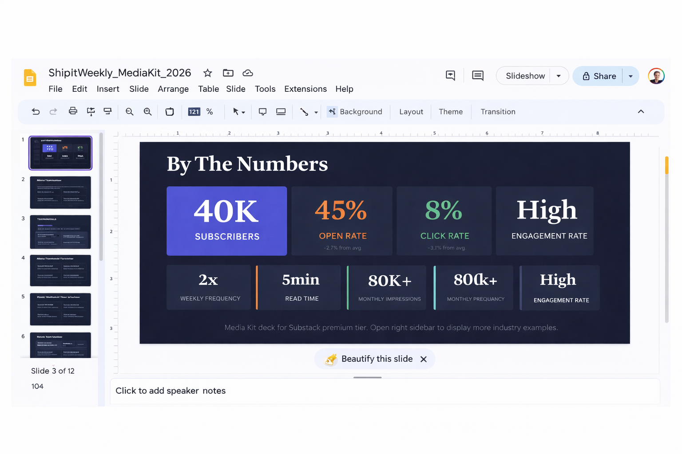
Task: Select the Paint format tool
Action: 91,111
